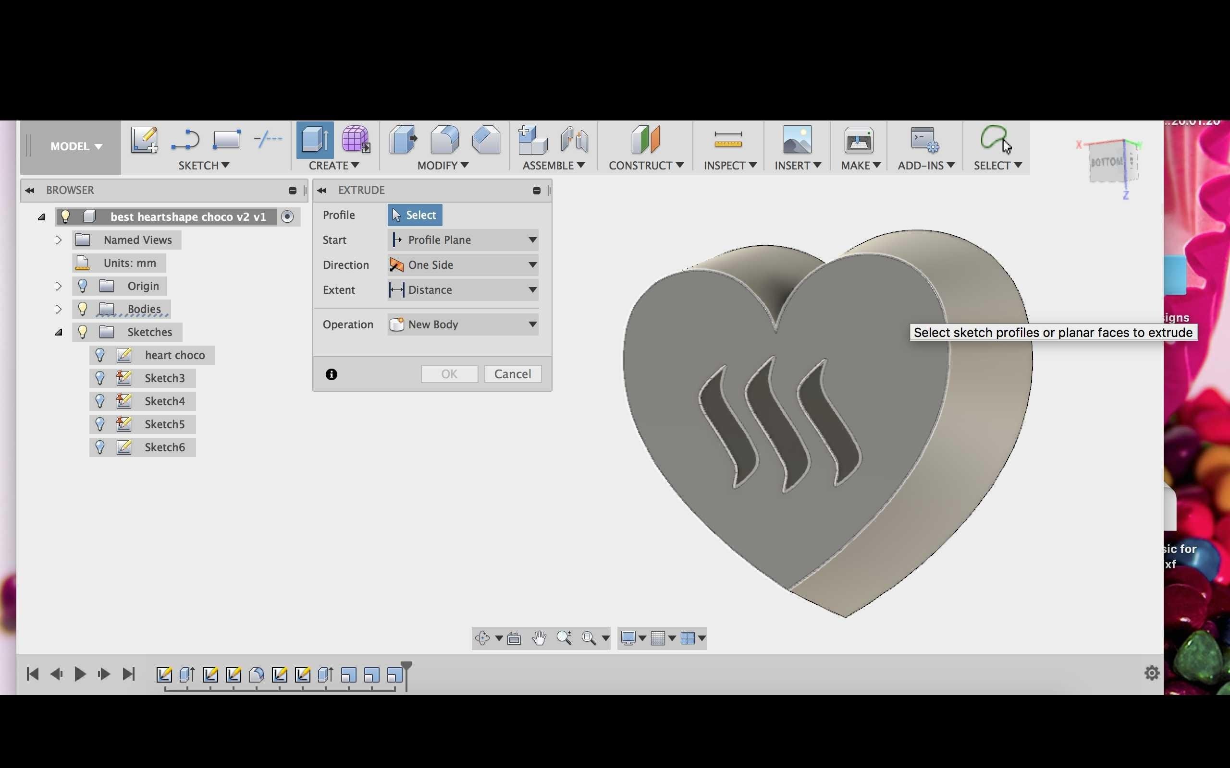
Task: Open the INSPECT menu
Action: (730, 166)
